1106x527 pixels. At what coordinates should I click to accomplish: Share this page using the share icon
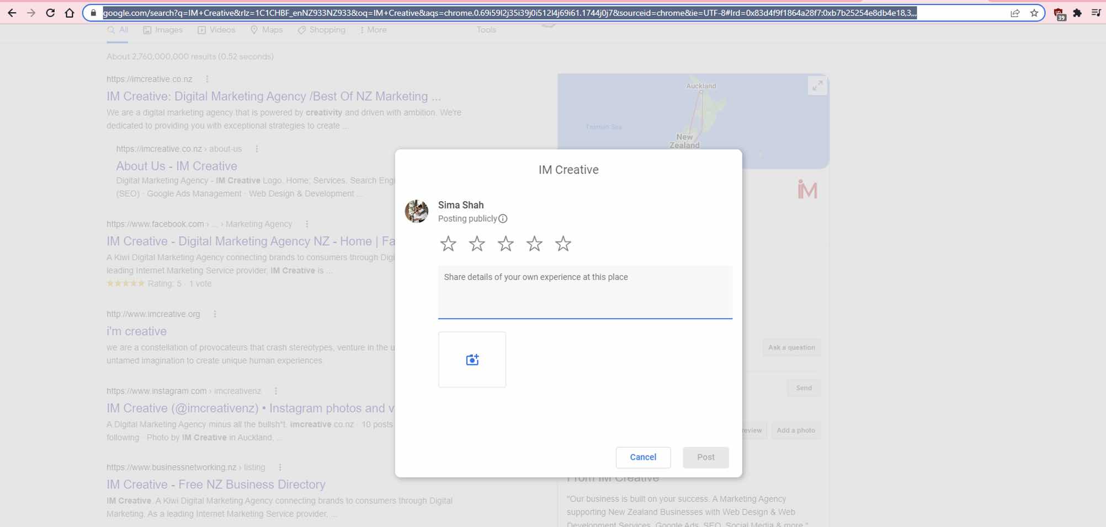(1015, 13)
